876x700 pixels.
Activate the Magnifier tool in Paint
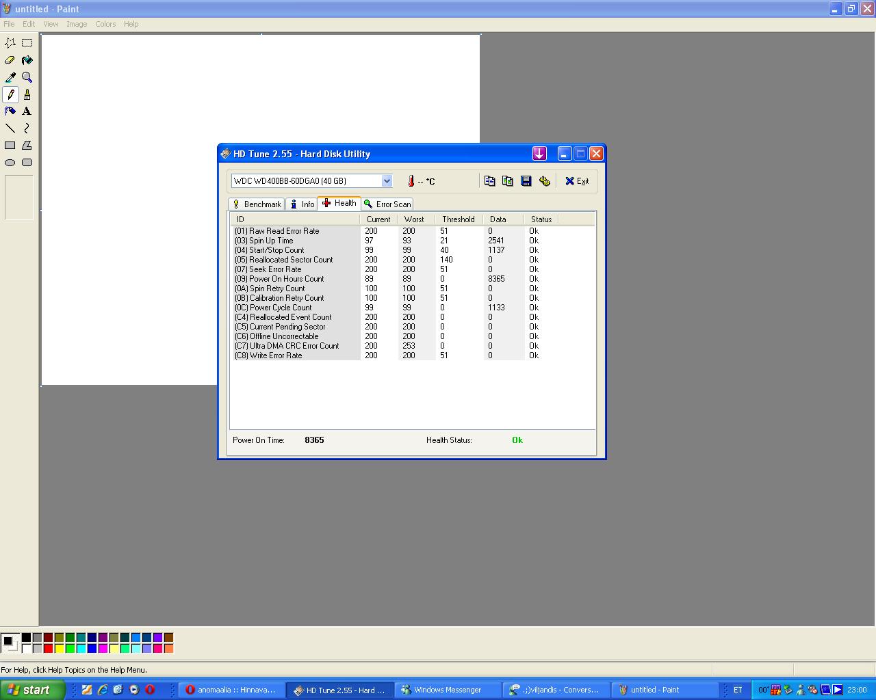coord(27,77)
